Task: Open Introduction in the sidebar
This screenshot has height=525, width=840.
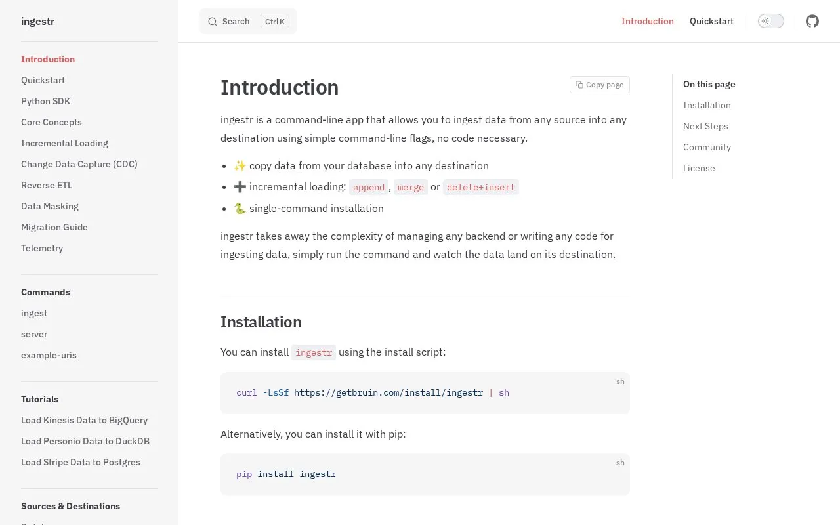Action: point(48,59)
